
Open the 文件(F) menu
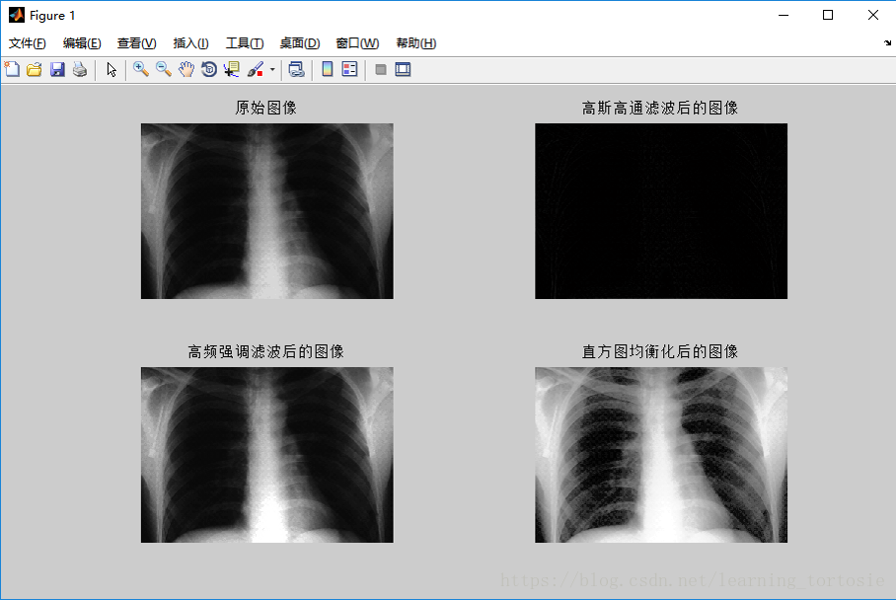click(x=27, y=43)
